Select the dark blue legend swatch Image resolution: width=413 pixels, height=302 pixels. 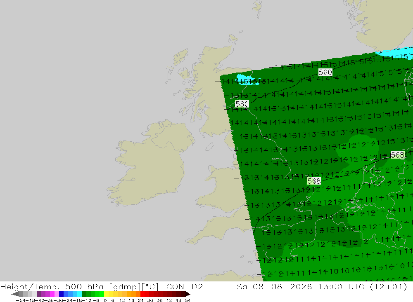tap(62, 294)
